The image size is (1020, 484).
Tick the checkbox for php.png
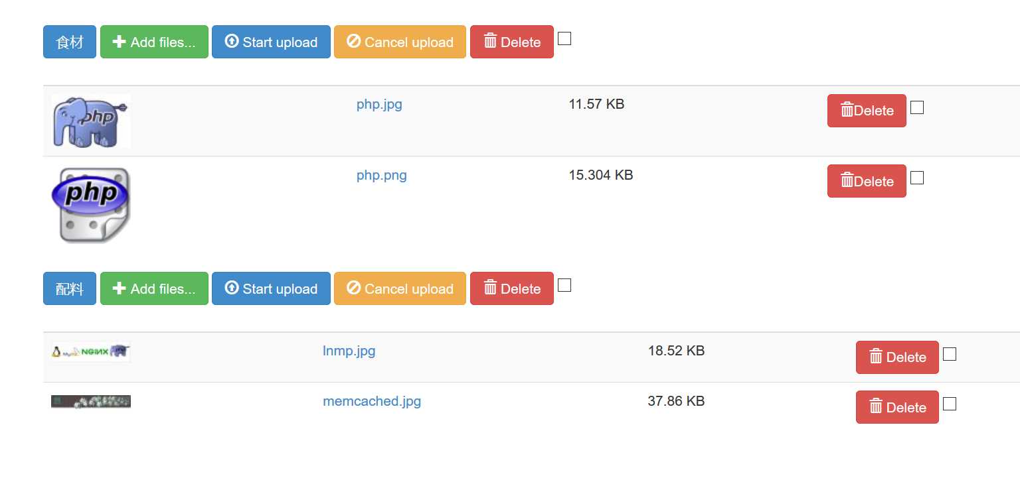pos(917,178)
